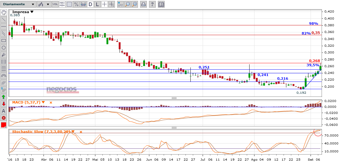
Task: Pick the rectangle drawing tool
Action: tap(4, 41)
